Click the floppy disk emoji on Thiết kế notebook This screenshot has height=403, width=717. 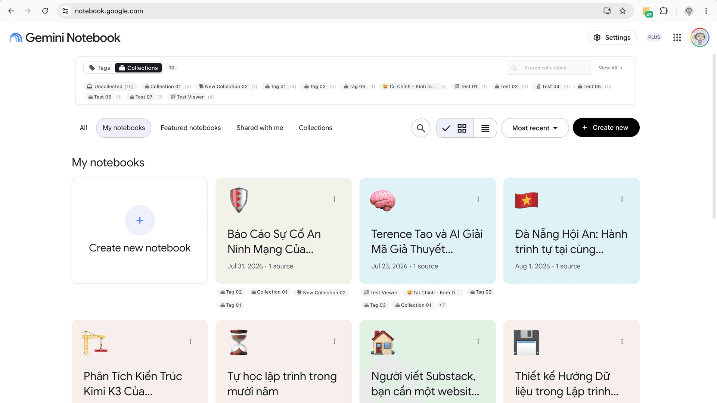click(x=527, y=343)
